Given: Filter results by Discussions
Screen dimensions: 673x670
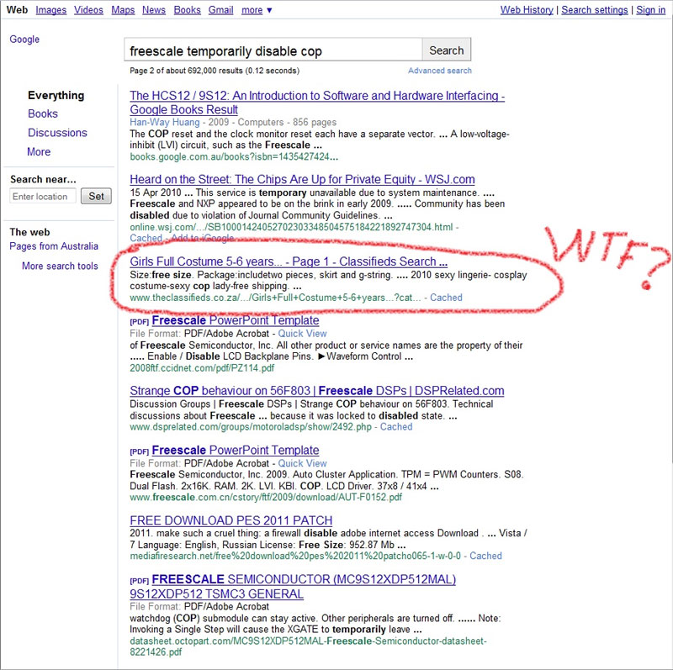Looking at the screenshot, I should [57, 133].
